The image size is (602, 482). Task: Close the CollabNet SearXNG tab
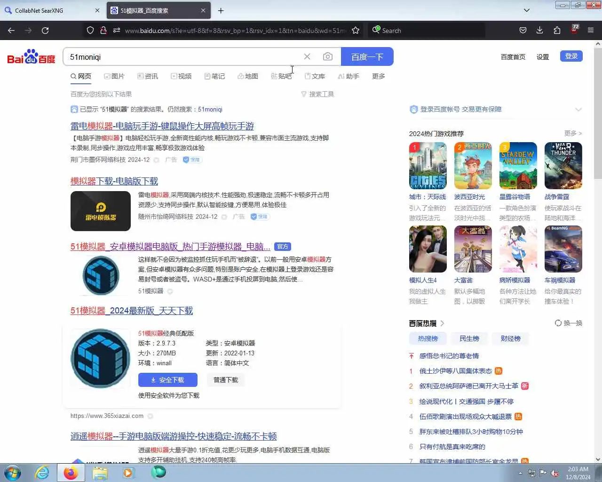(x=97, y=10)
